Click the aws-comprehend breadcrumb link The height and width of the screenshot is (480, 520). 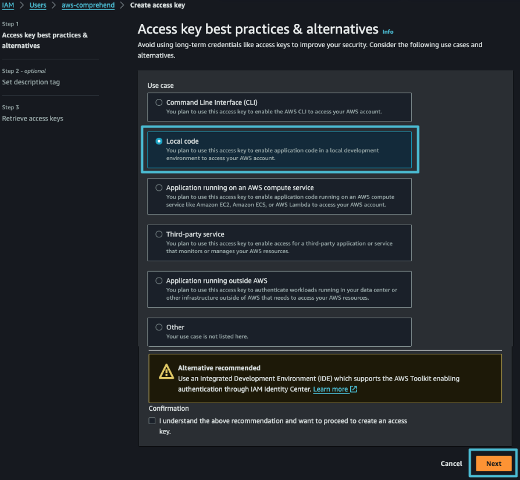click(x=88, y=5)
